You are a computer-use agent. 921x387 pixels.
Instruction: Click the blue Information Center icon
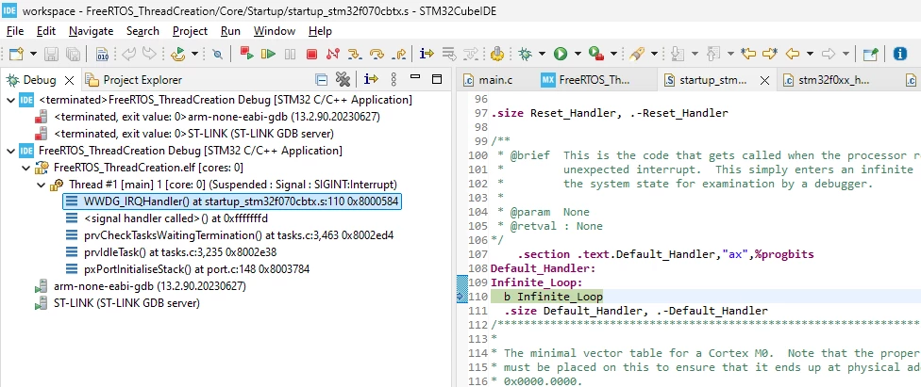click(x=900, y=54)
